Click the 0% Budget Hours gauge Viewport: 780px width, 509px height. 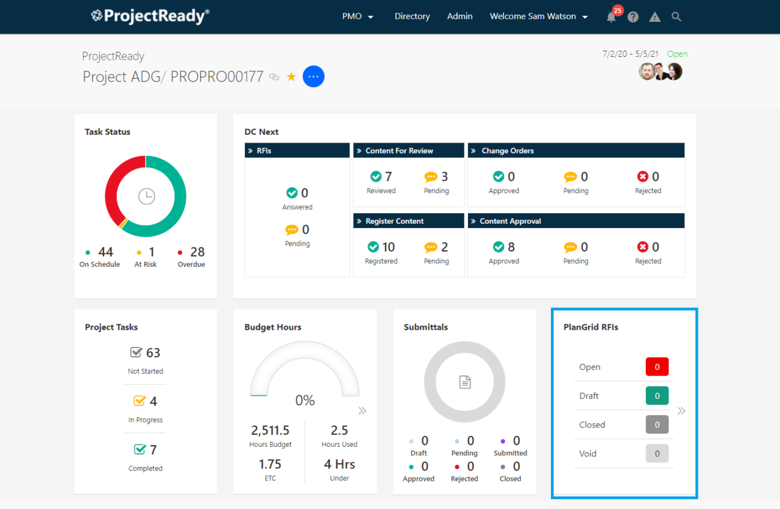305,400
